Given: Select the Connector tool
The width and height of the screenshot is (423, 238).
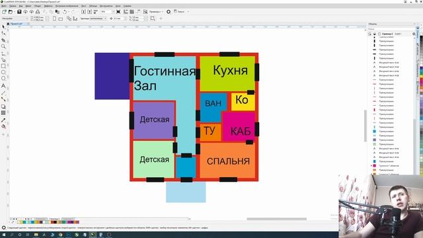Looking at the screenshot, I should 3,99.
